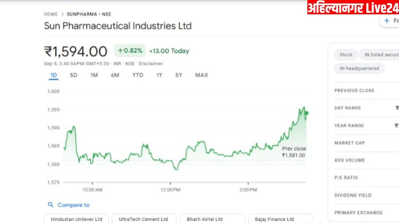Switch to the 5D chart range
Viewport: 399px width, 224px height.
coord(74,75)
